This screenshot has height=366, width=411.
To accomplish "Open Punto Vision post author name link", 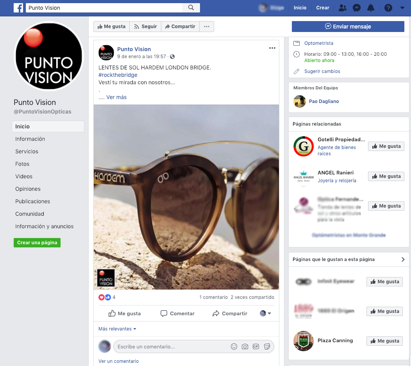I will (x=134, y=49).
